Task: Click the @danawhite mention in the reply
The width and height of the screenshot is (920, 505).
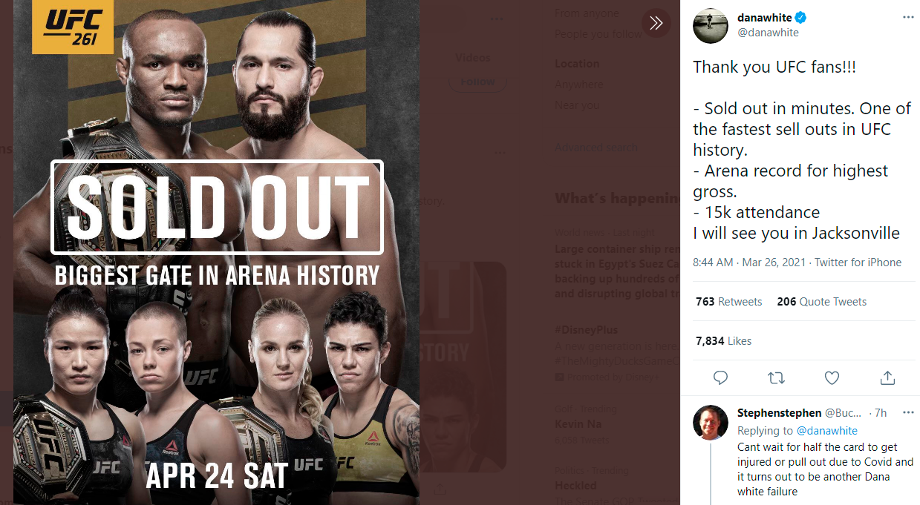Action: point(826,431)
